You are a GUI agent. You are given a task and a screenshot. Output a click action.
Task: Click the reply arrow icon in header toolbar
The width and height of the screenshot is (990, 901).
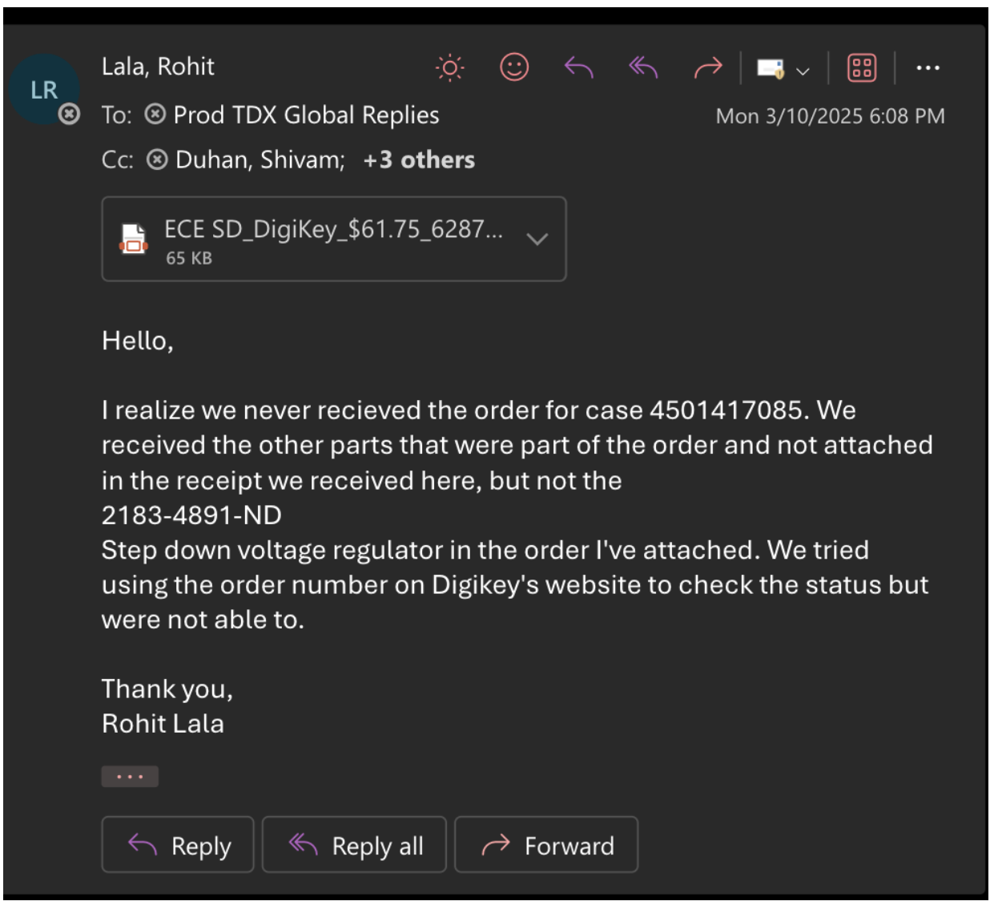pyautogui.click(x=578, y=68)
